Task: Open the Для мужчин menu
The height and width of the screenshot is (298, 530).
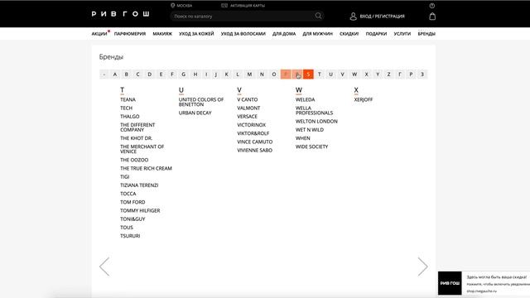Action: pos(317,34)
